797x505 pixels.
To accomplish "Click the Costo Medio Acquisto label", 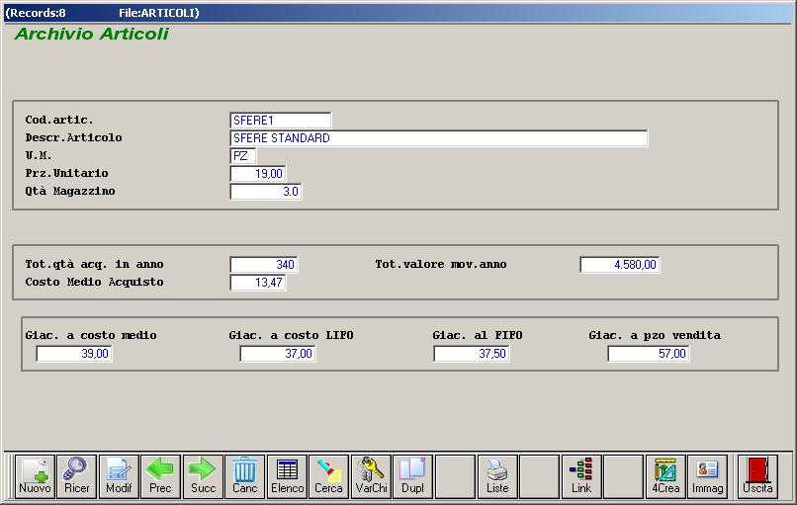I will pyautogui.click(x=95, y=282).
